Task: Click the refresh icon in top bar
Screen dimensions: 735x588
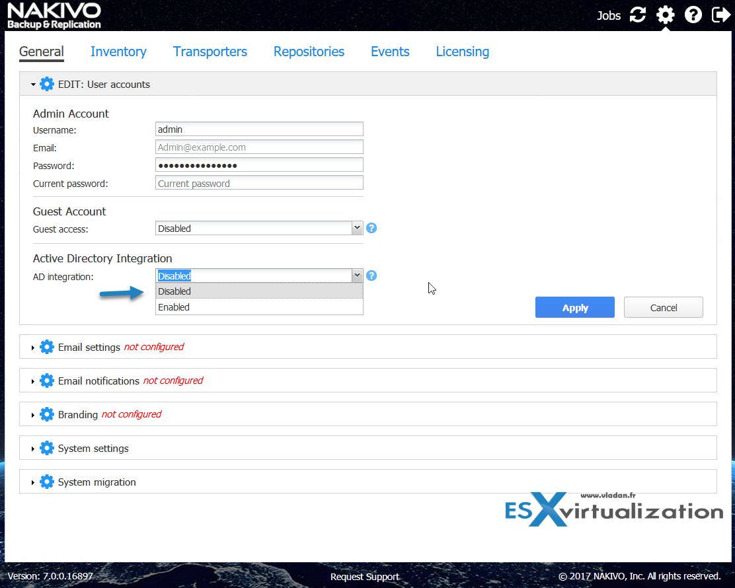Action: 637,15
